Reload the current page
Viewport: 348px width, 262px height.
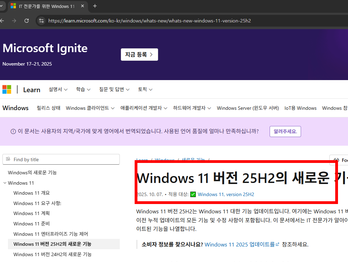27,21
